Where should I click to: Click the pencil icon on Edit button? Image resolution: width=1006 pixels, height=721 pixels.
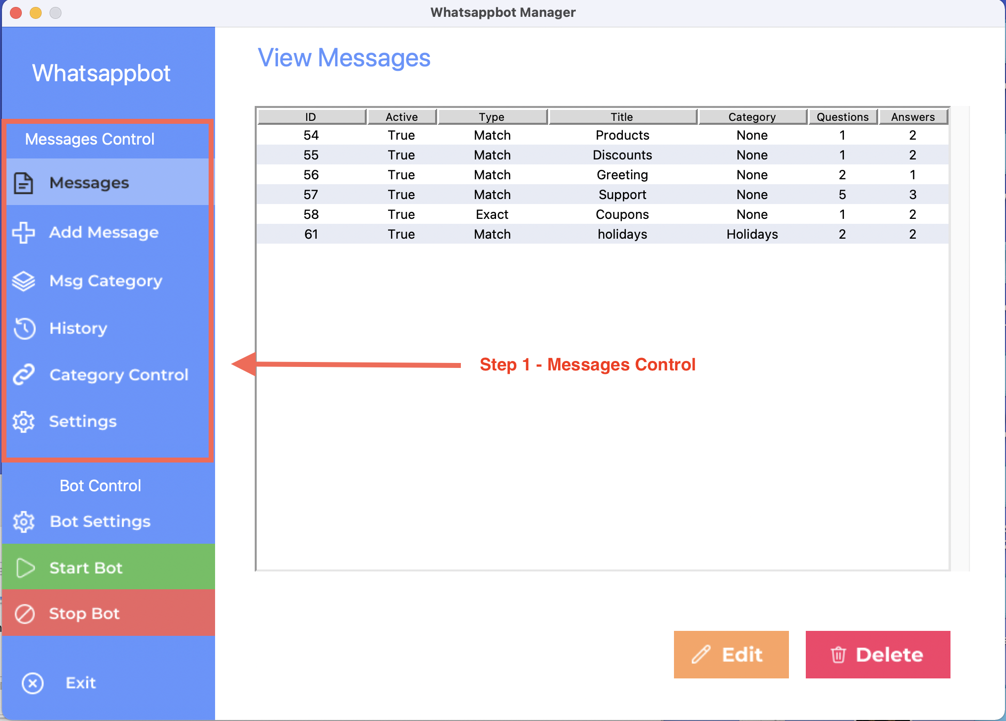click(701, 655)
